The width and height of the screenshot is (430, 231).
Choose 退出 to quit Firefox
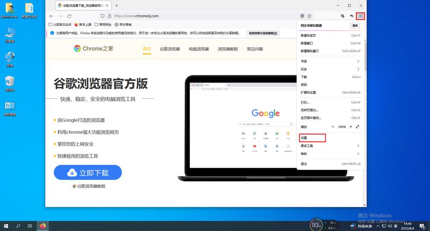click(x=330, y=164)
